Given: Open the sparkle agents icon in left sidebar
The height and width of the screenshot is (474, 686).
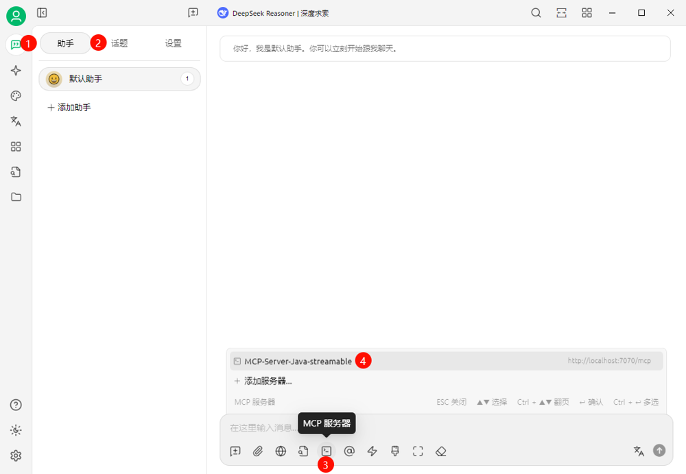Looking at the screenshot, I should [x=16, y=71].
